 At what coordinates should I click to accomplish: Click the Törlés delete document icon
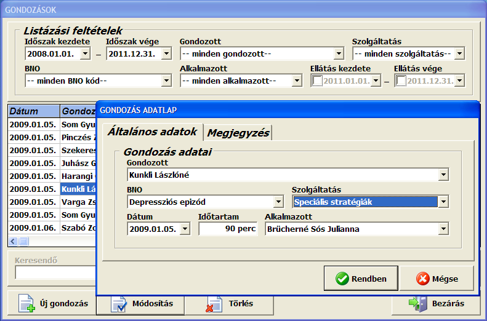tap(214, 303)
